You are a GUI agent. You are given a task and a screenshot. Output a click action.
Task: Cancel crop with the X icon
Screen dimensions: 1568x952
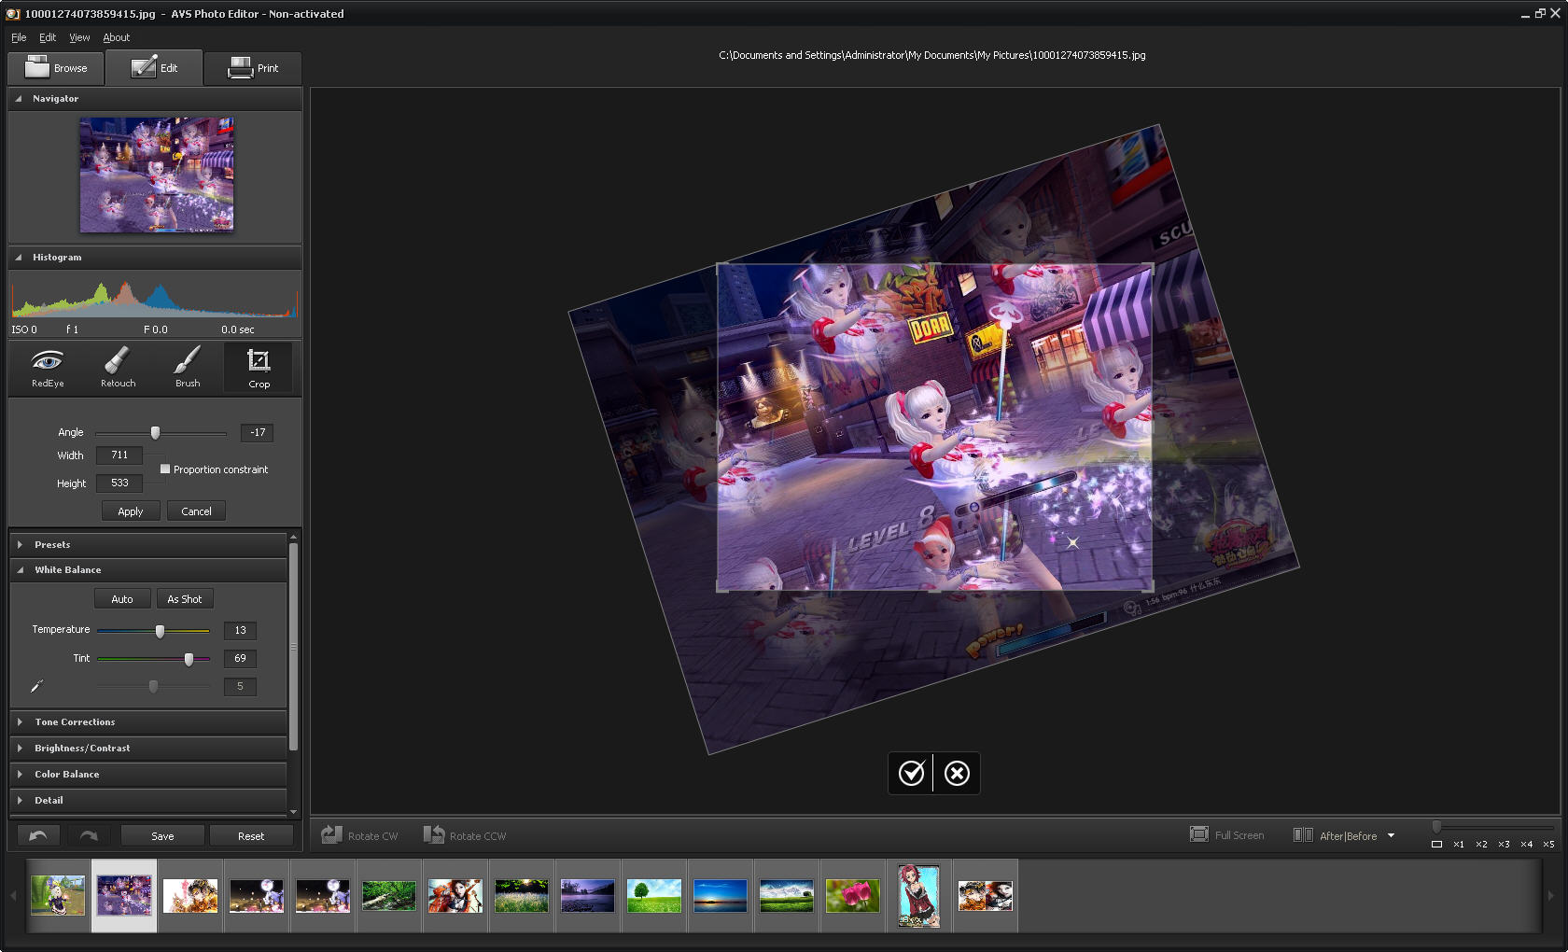(957, 773)
